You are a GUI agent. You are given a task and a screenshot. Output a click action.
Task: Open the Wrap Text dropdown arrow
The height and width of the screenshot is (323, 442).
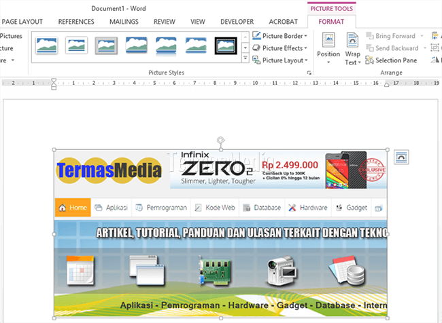[360, 62]
